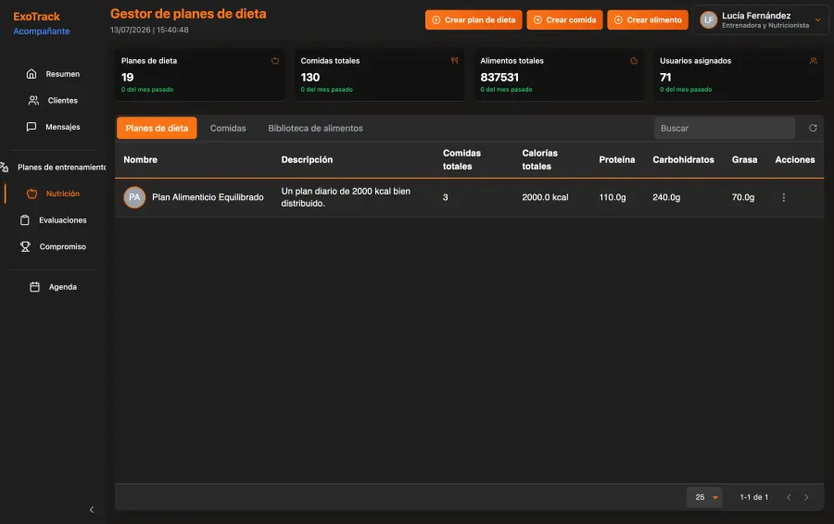Click the 837531 total foods value
Image resolution: width=834 pixels, height=524 pixels.
[499, 77]
